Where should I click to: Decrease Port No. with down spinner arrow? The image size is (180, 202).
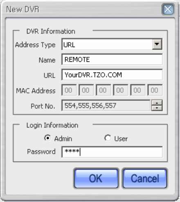[x=157, y=108]
